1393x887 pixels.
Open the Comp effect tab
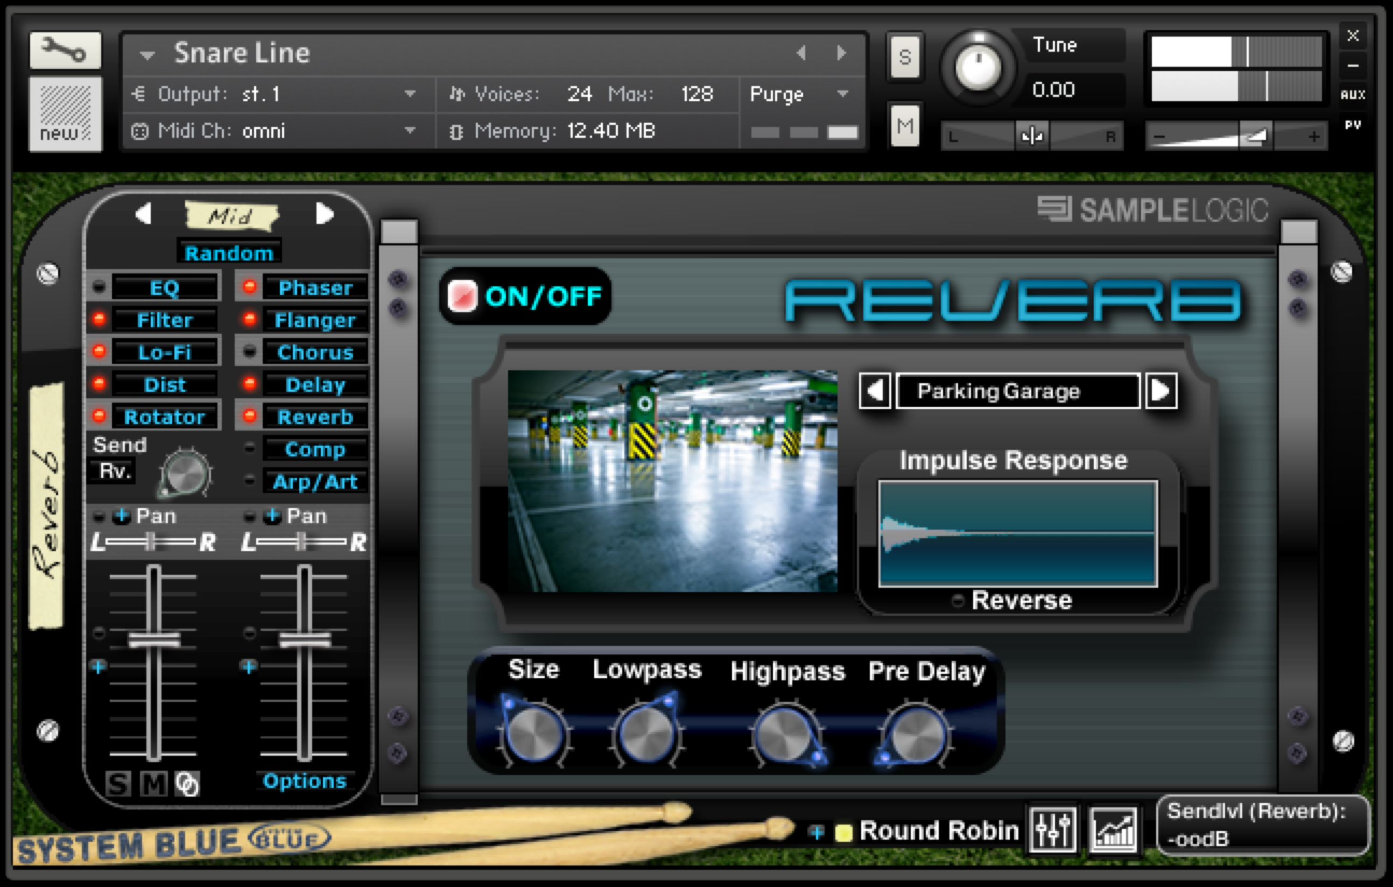(315, 449)
